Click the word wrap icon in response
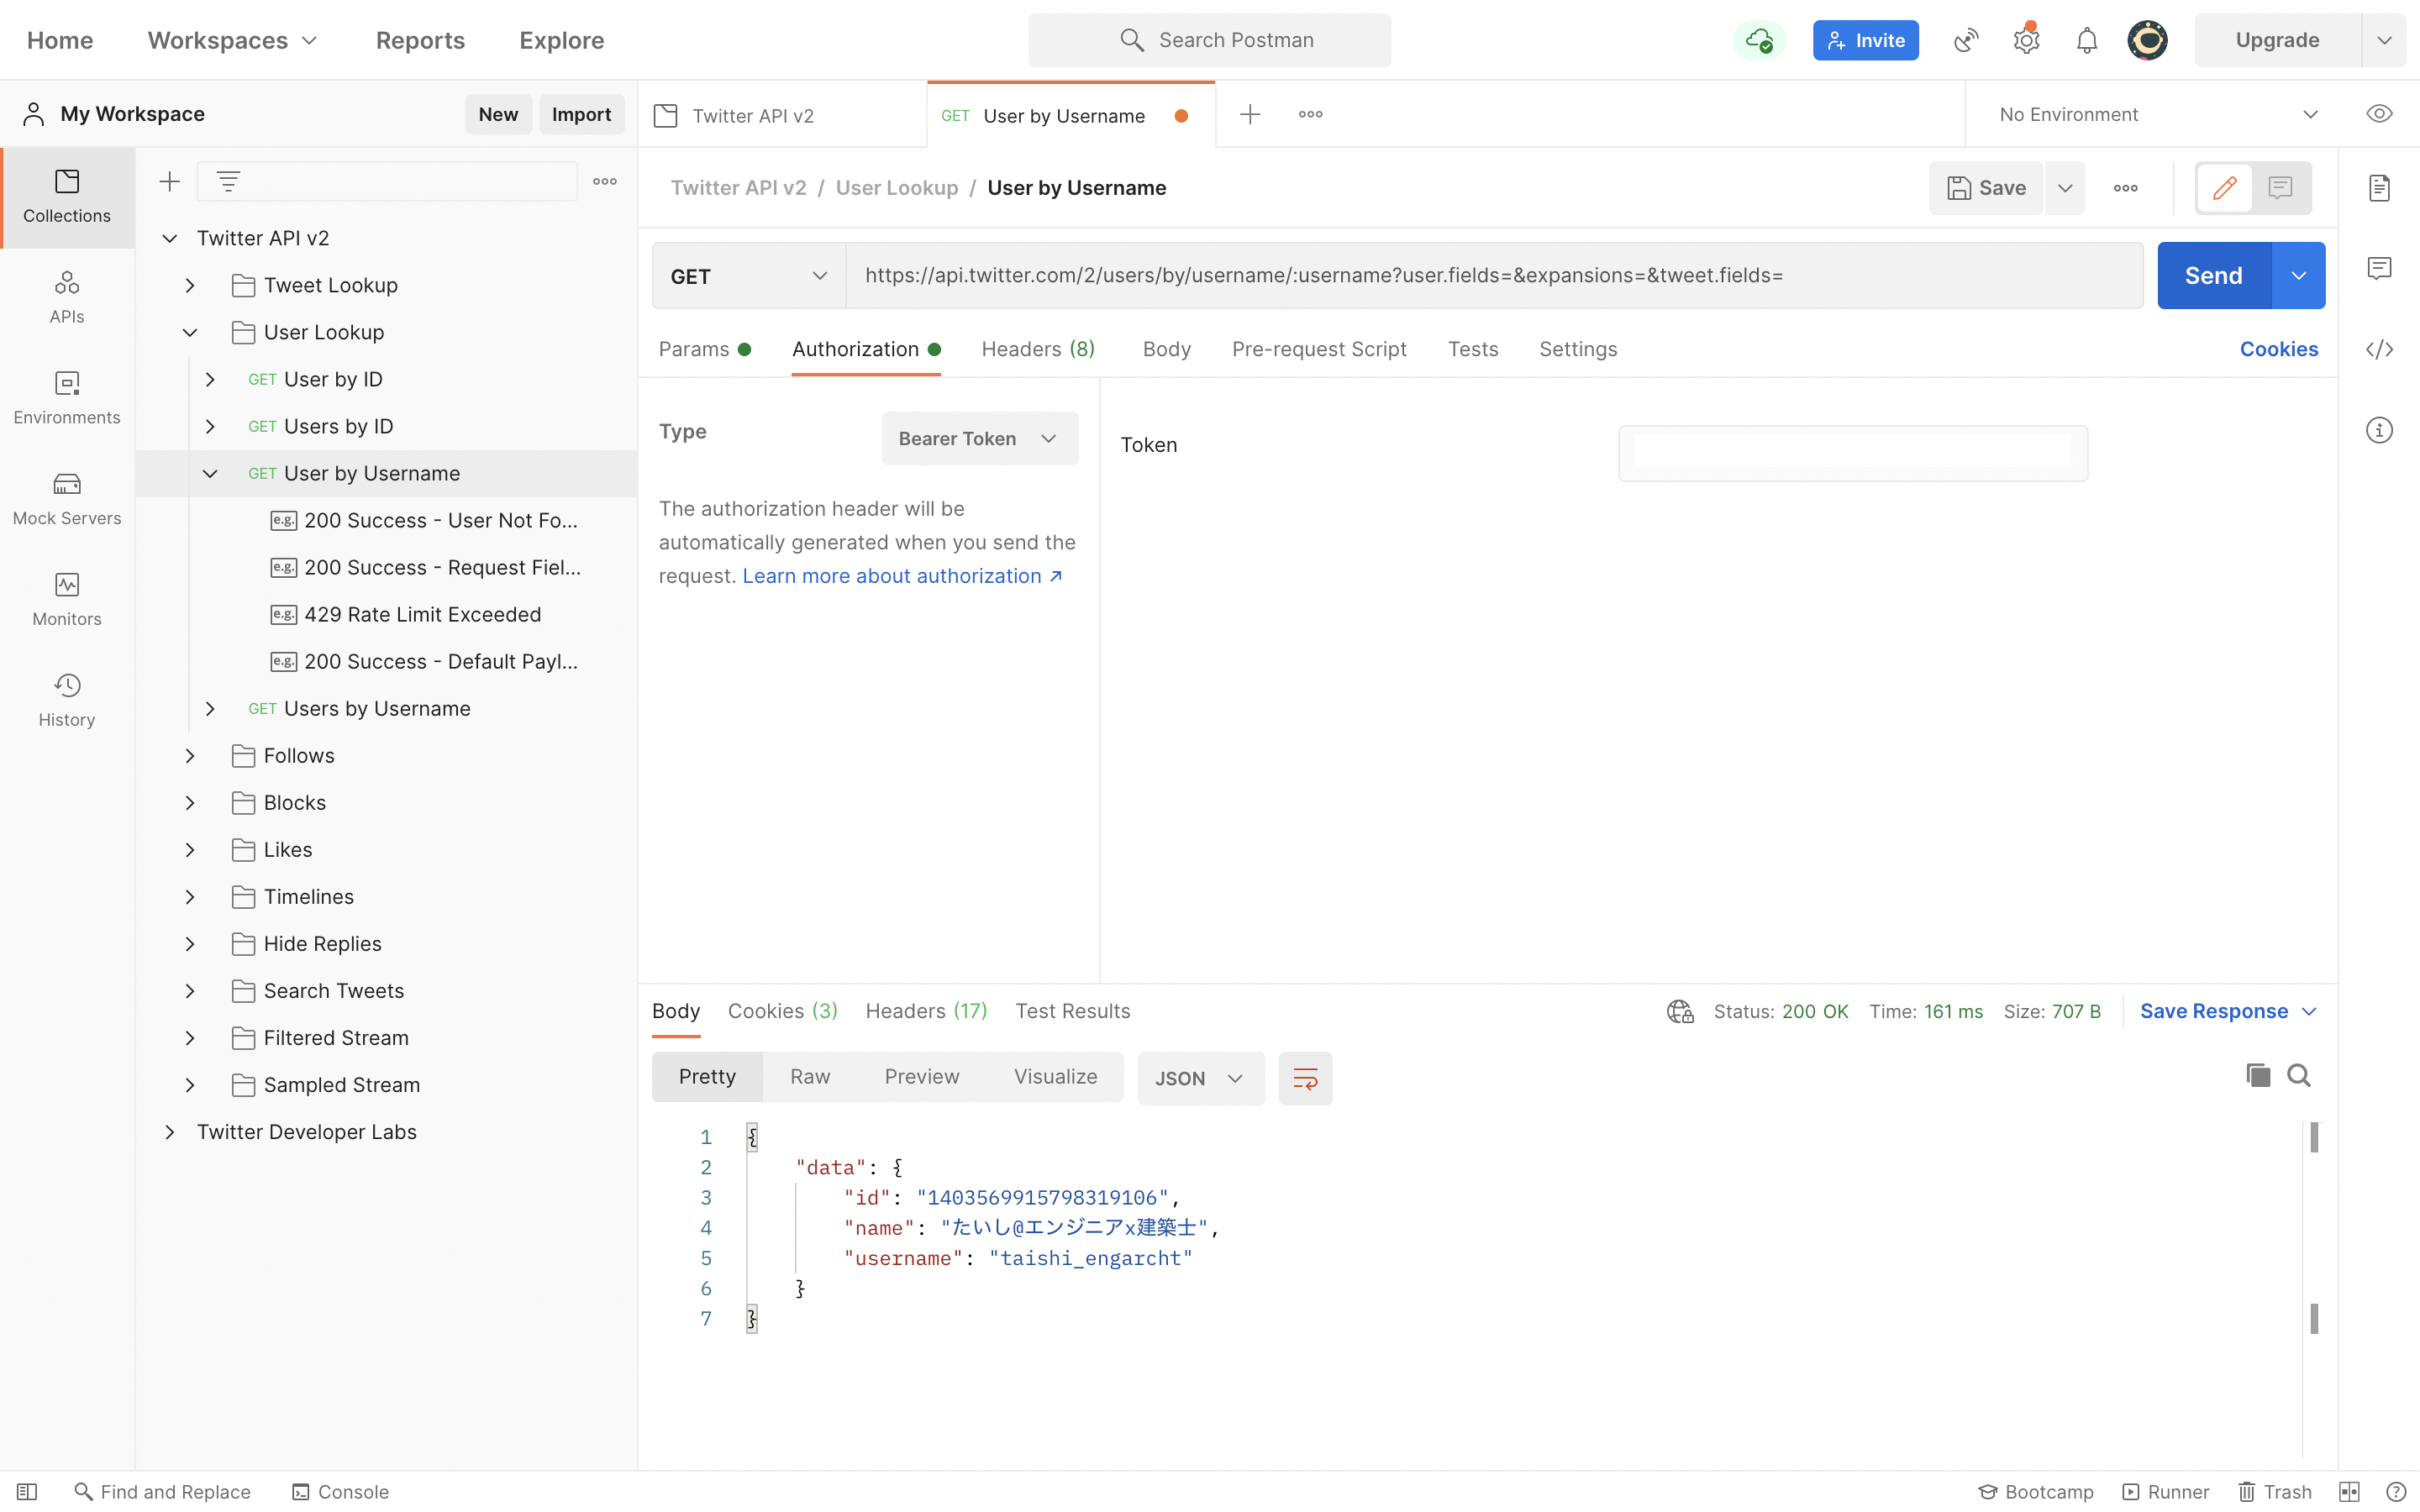This screenshot has height=1512, width=2420. [1305, 1078]
